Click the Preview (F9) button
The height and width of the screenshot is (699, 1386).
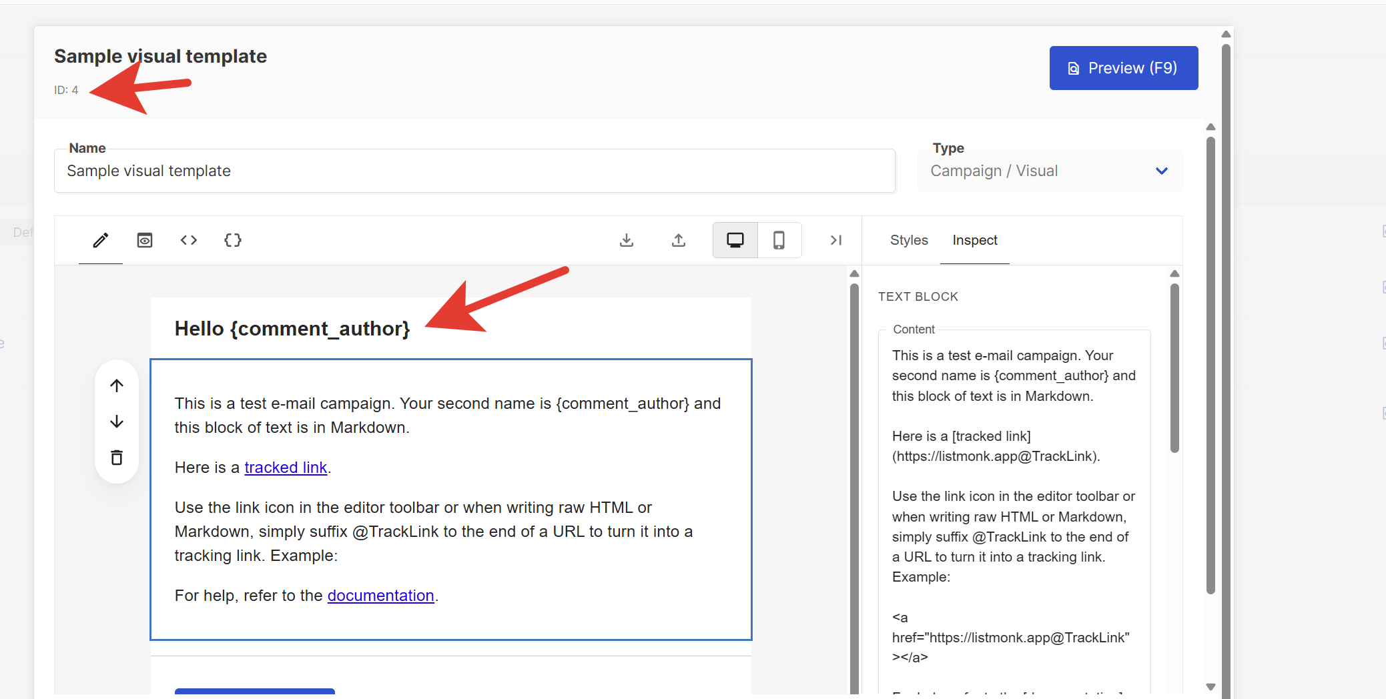point(1124,68)
